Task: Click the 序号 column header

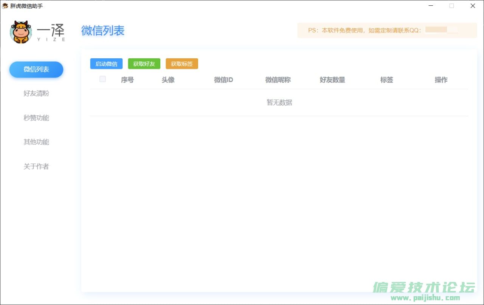Action: (127, 80)
